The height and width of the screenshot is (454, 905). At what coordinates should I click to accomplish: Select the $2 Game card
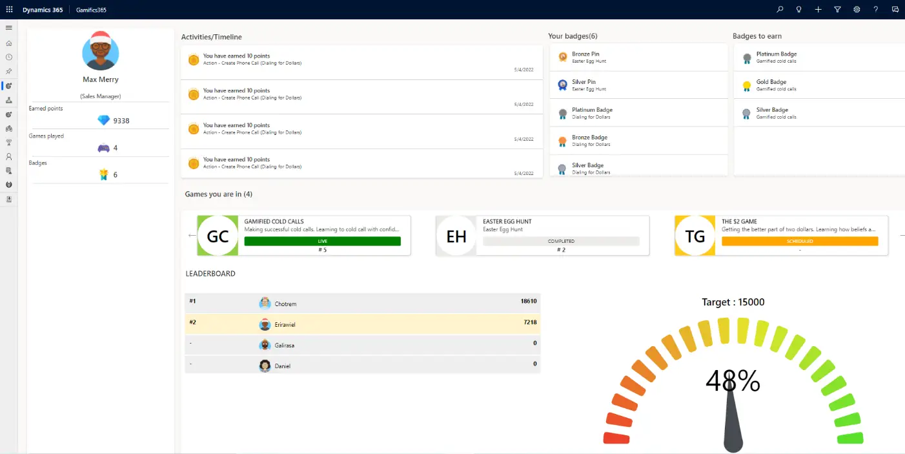(782, 235)
